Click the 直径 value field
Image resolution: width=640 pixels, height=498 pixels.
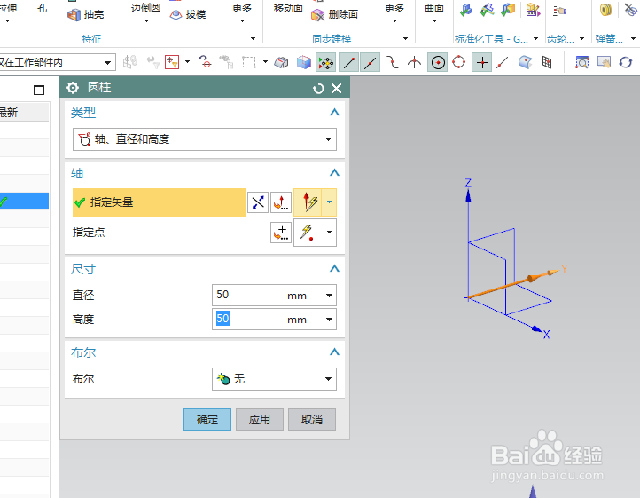point(249,296)
